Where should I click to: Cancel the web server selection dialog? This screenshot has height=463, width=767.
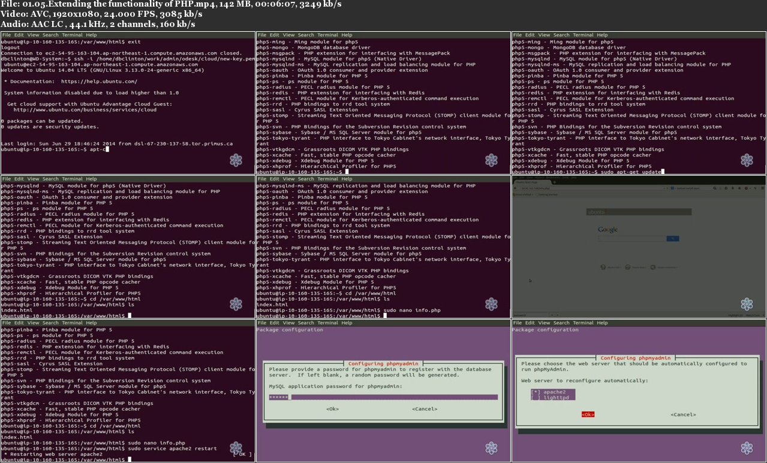point(683,414)
